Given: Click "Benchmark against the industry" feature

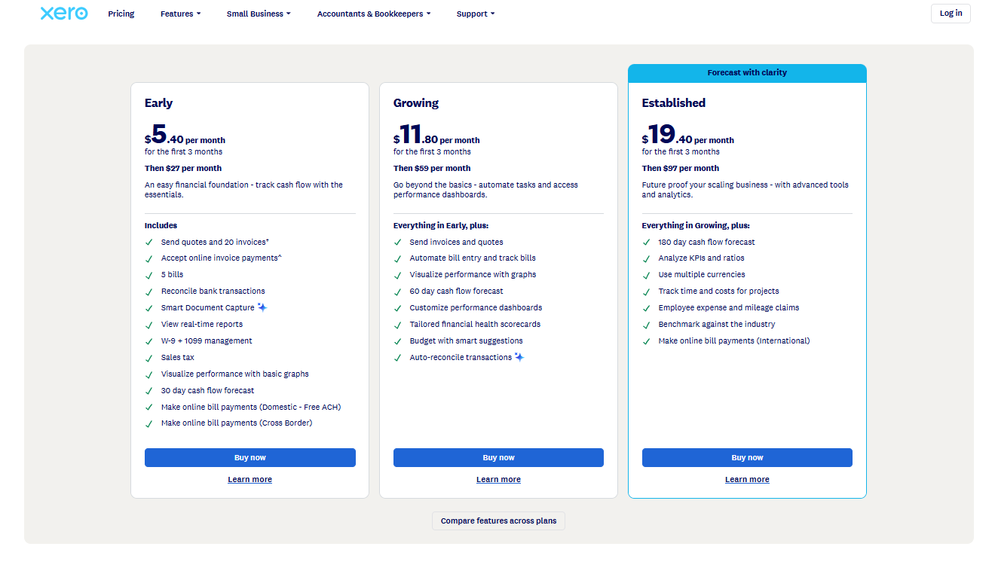Looking at the screenshot, I should coord(717,324).
